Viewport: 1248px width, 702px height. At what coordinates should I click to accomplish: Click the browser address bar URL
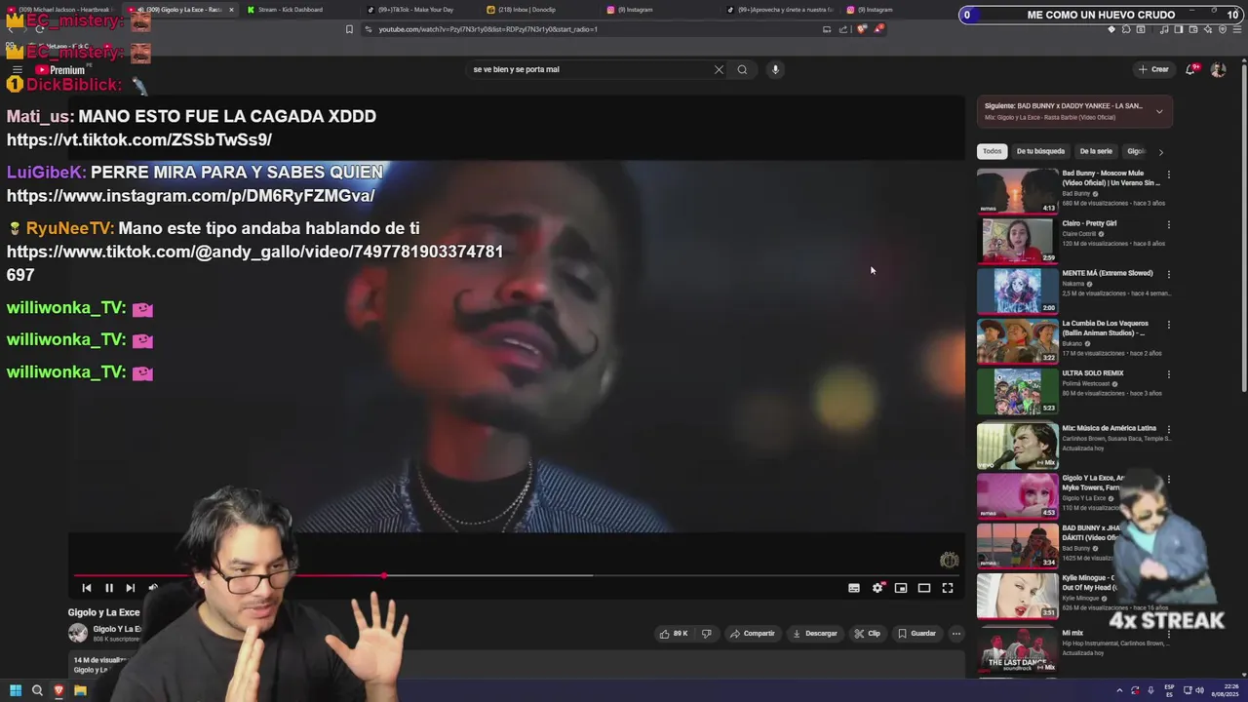[487, 29]
